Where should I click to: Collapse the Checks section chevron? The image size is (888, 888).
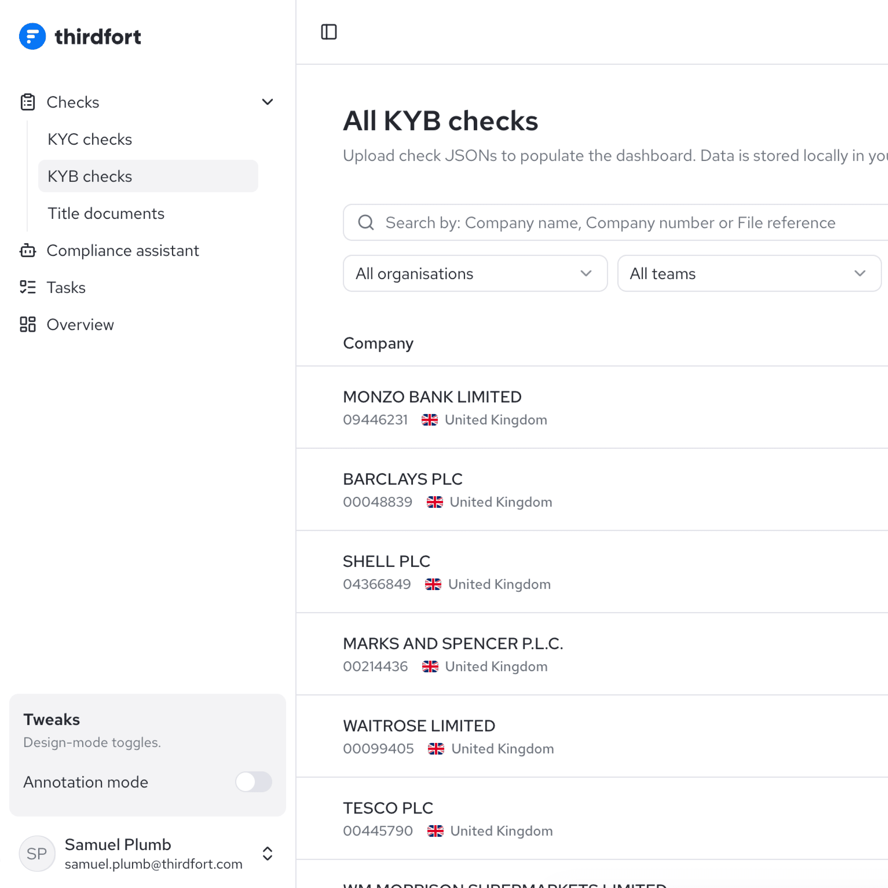tap(268, 102)
